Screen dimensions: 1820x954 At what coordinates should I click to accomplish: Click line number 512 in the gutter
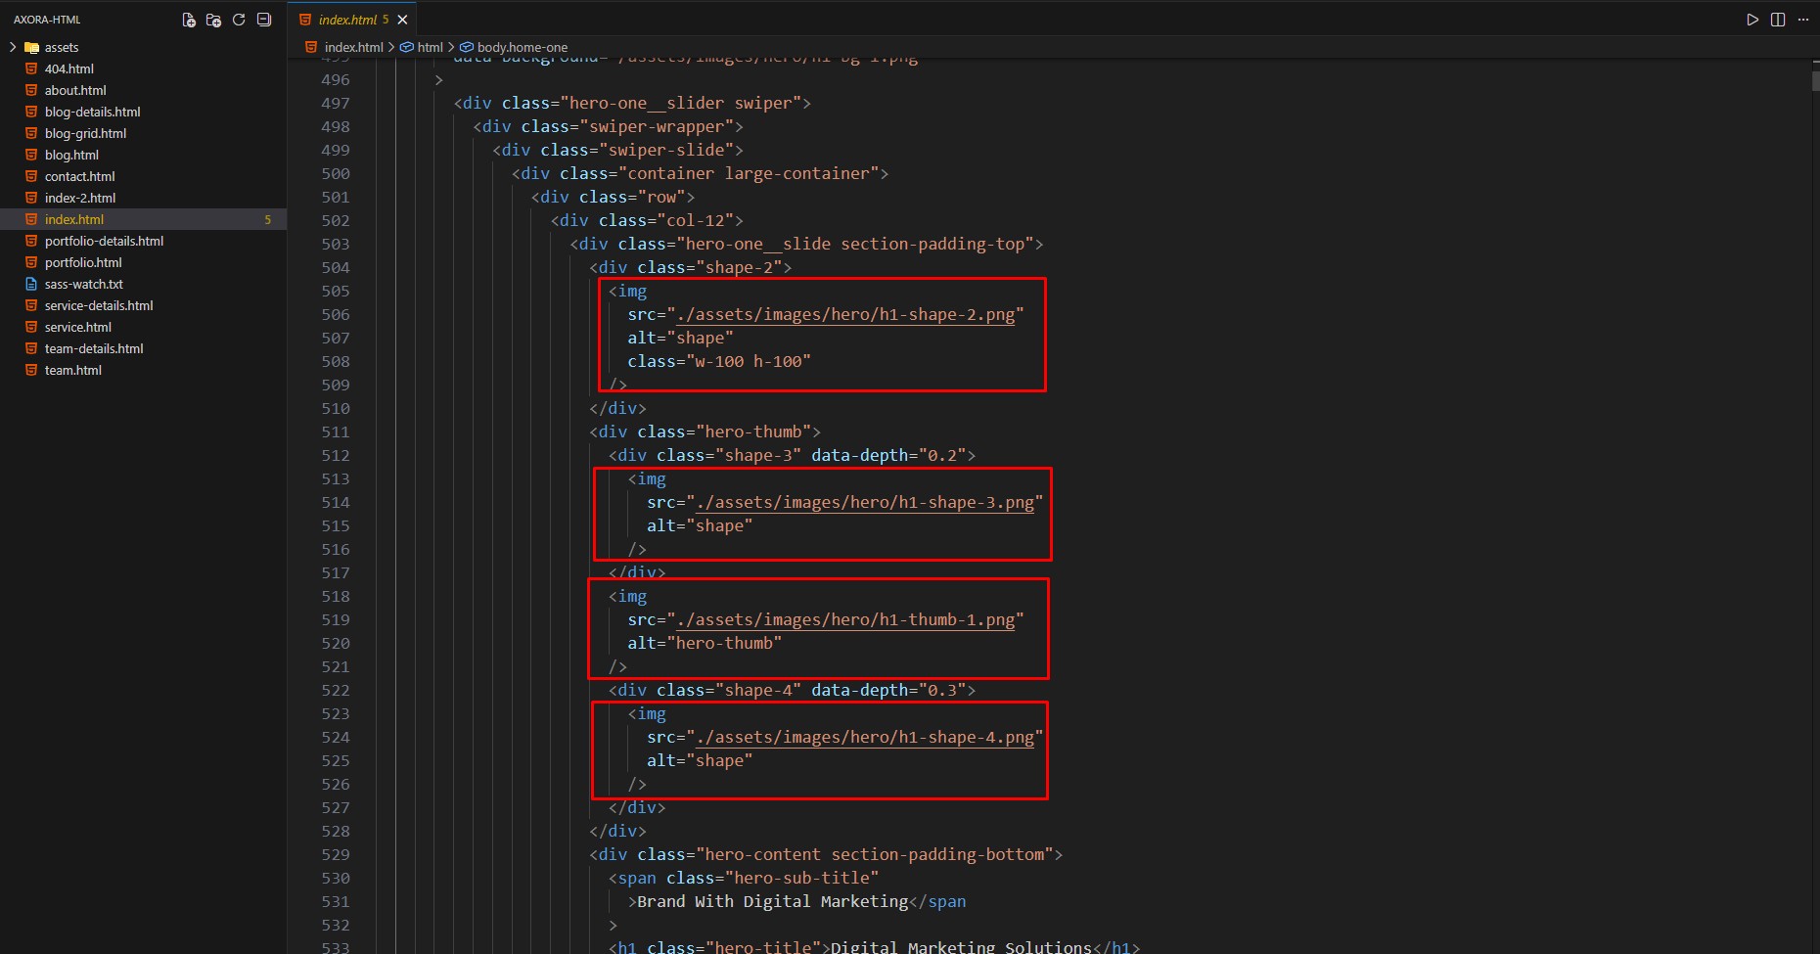pyautogui.click(x=335, y=455)
